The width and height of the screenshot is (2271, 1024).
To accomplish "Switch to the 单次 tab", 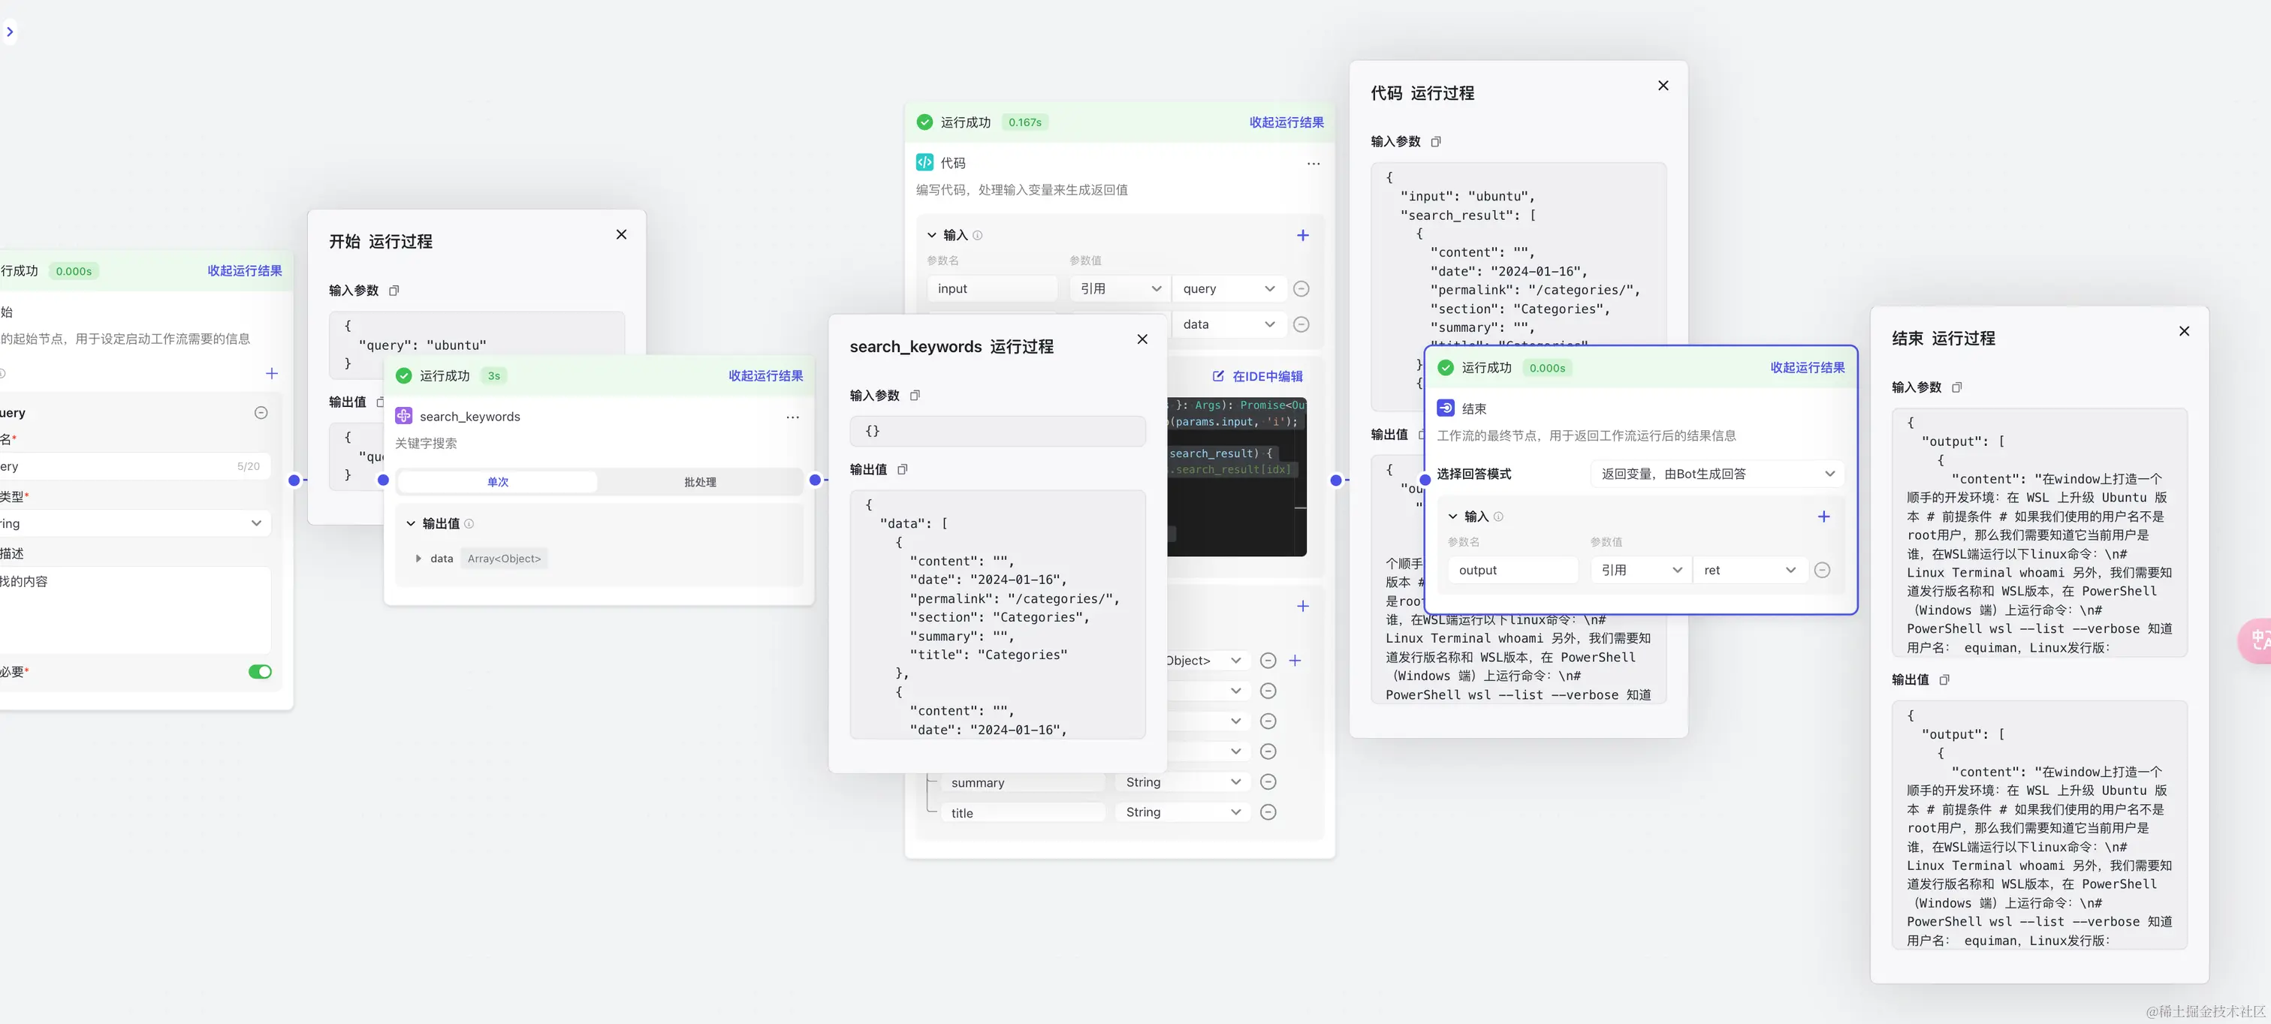I will tap(497, 482).
